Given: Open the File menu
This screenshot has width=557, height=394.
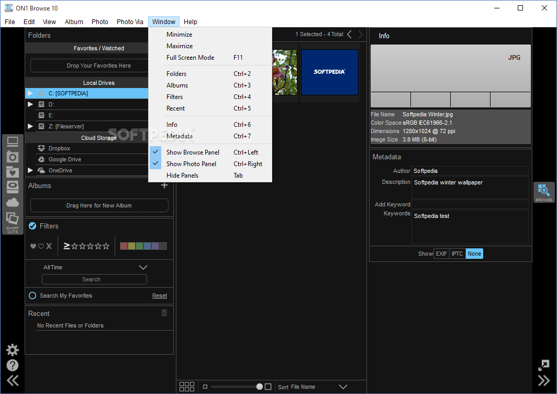Looking at the screenshot, I should [10, 21].
